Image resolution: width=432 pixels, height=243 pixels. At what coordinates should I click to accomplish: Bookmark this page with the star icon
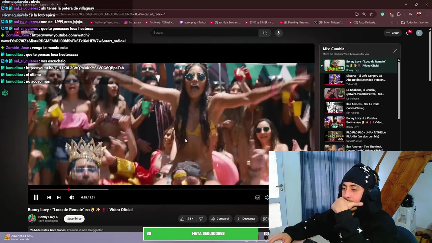tap(371, 14)
